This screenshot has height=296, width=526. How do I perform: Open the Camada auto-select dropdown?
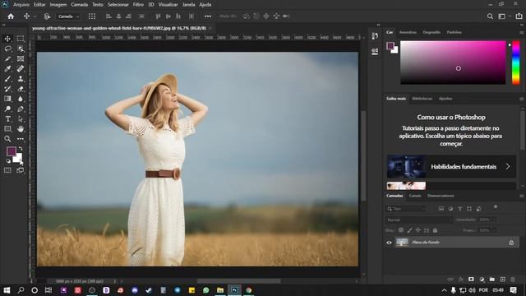tap(68, 16)
